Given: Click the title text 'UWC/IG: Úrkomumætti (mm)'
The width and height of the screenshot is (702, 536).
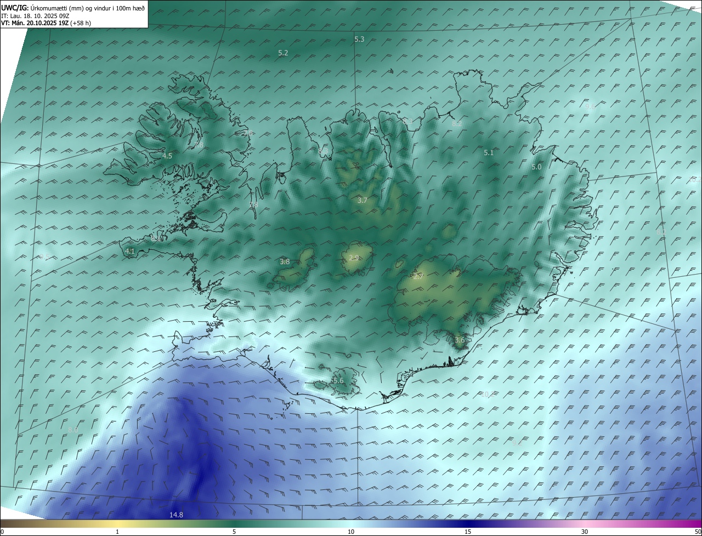Looking at the screenshot, I should (x=41, y=8).
